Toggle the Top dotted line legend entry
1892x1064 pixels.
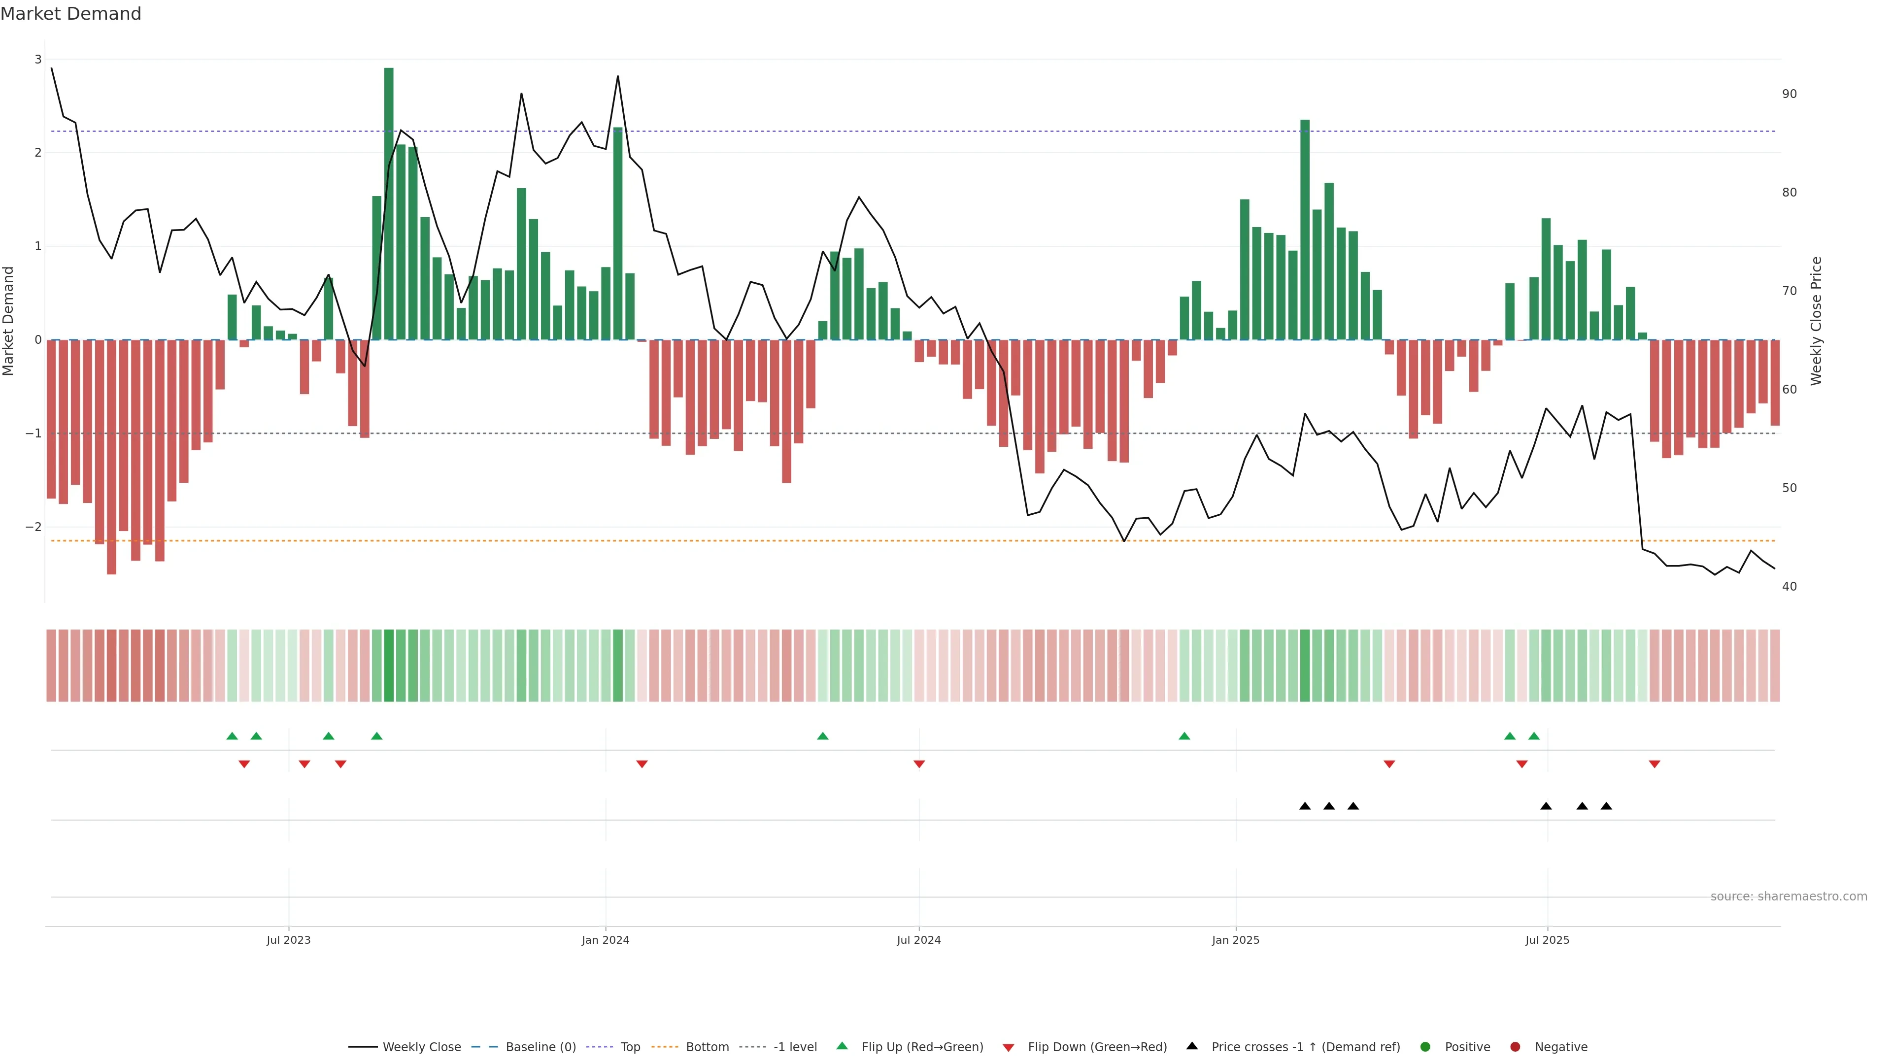(630, 1046)
